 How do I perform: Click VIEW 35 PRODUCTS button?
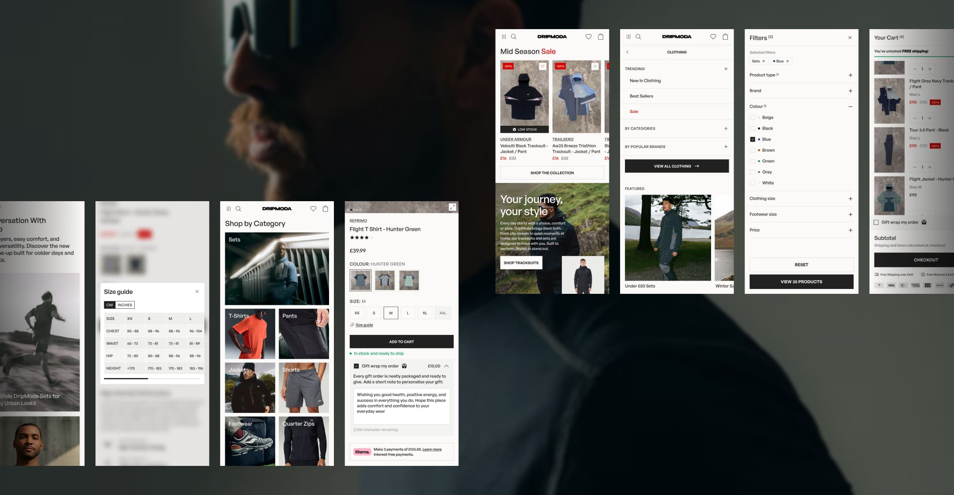(801, 282)
